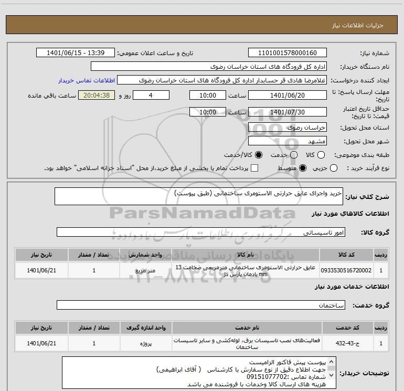Click the service name cell فعالیت‌های نصب تاسیسات

pos(247,343)
